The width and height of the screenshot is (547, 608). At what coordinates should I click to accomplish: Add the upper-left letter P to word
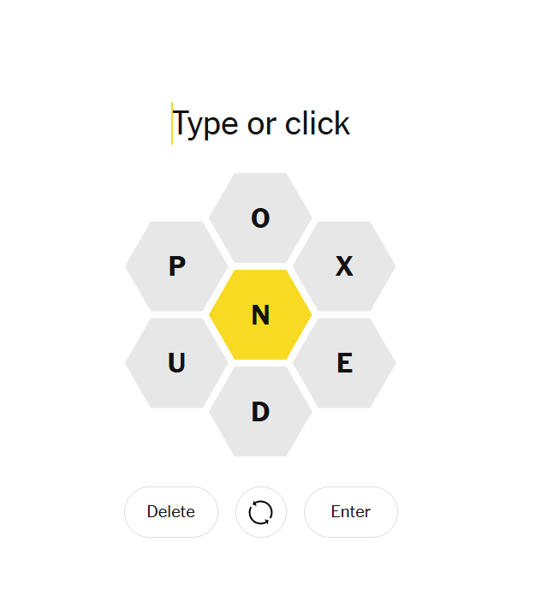[176, 266]
